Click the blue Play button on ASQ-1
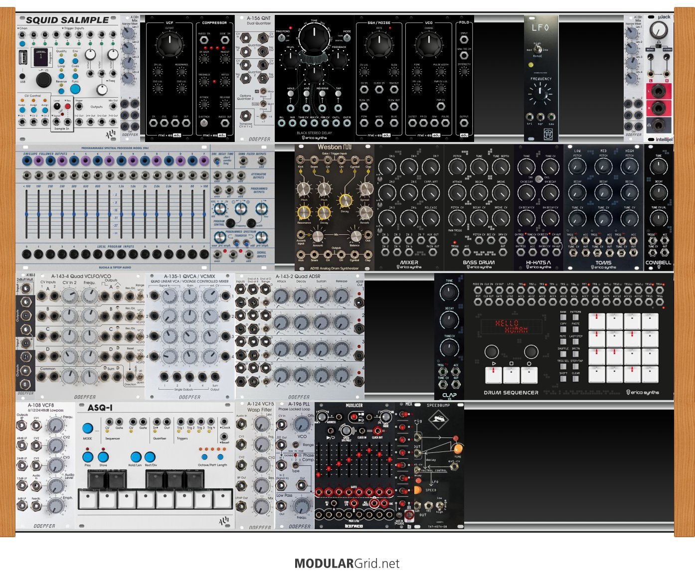The width and height of the screenshot is (695, 574). [x=88, y=457]
